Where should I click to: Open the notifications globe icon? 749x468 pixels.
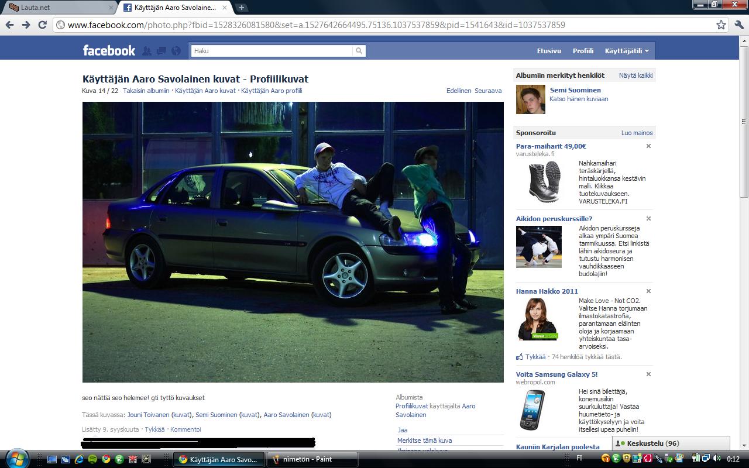point(176,51)
